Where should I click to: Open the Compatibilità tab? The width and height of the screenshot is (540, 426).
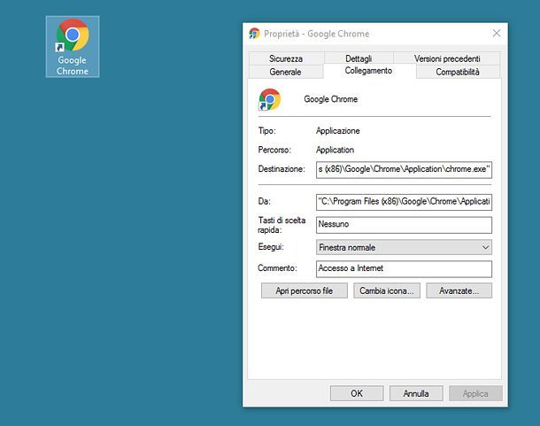coord(458,72)
